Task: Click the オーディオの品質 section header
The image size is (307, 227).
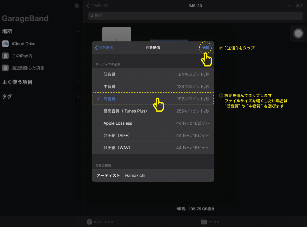Action: coord(108,64)
